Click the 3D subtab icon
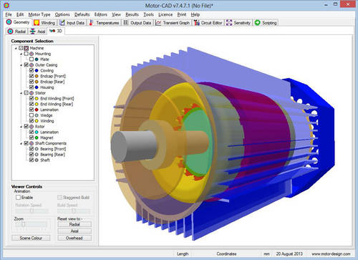The image size is (358, 260). click(52, 31)
